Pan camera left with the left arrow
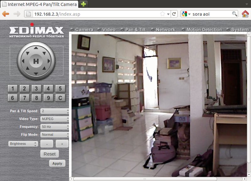 tap(23, 61)
